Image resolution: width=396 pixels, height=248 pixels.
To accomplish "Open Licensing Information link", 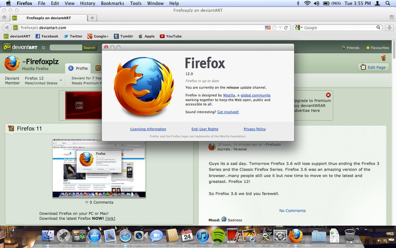I will click(x=148, y=129).
